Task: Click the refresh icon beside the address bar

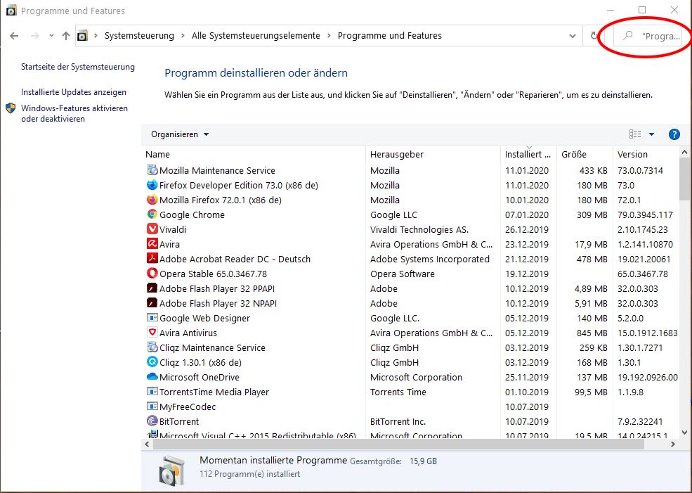Action: (594, 36)
